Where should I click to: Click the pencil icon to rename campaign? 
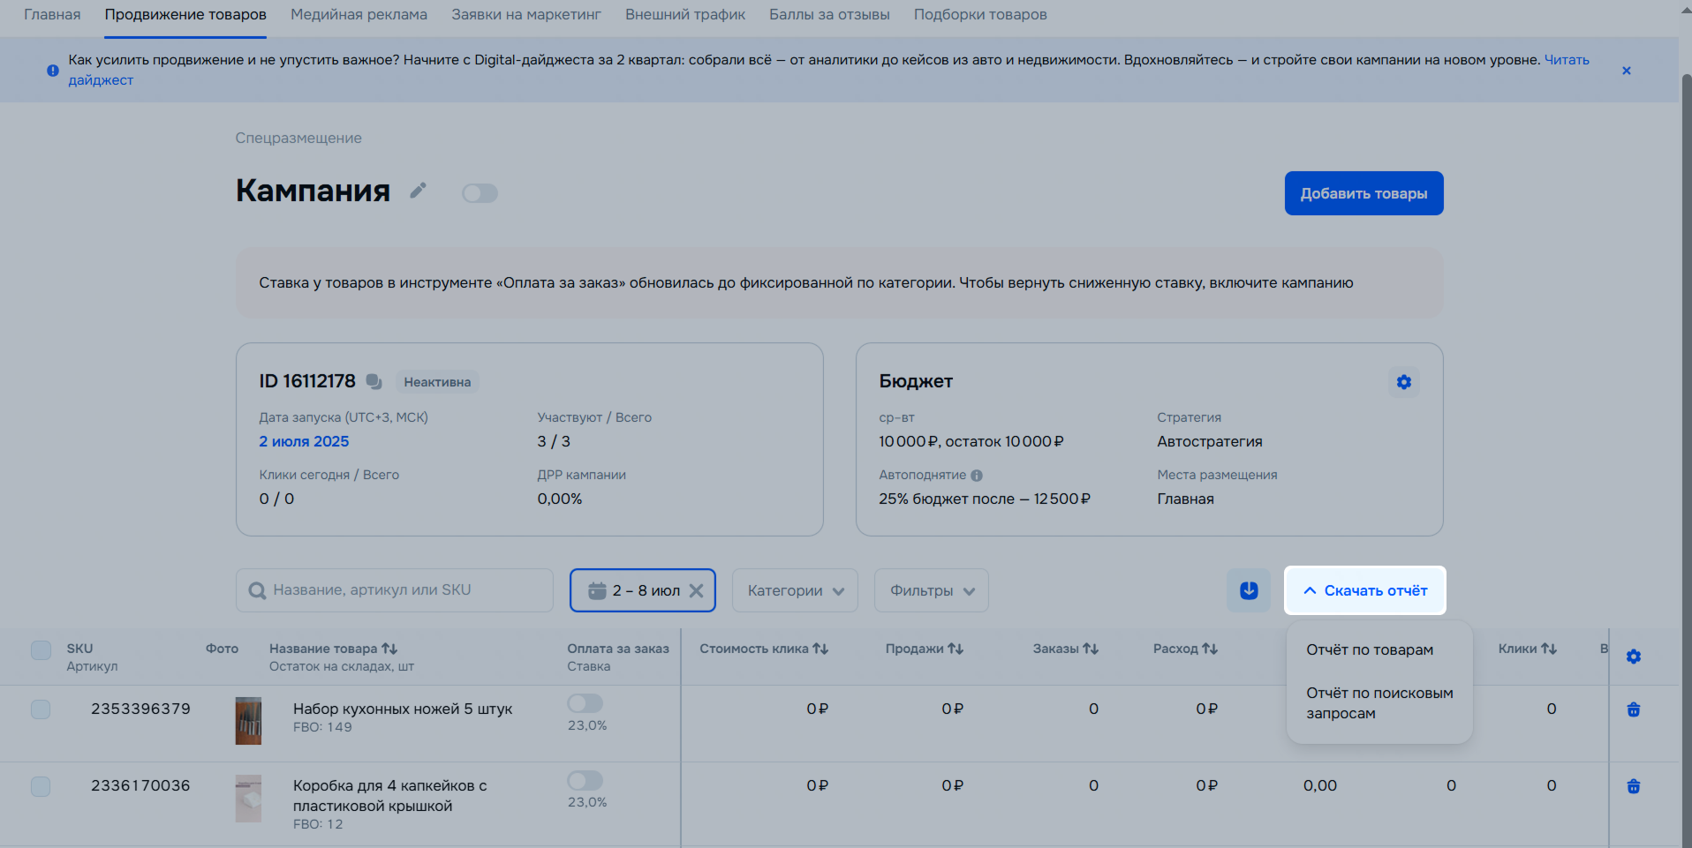pos(419,191)
